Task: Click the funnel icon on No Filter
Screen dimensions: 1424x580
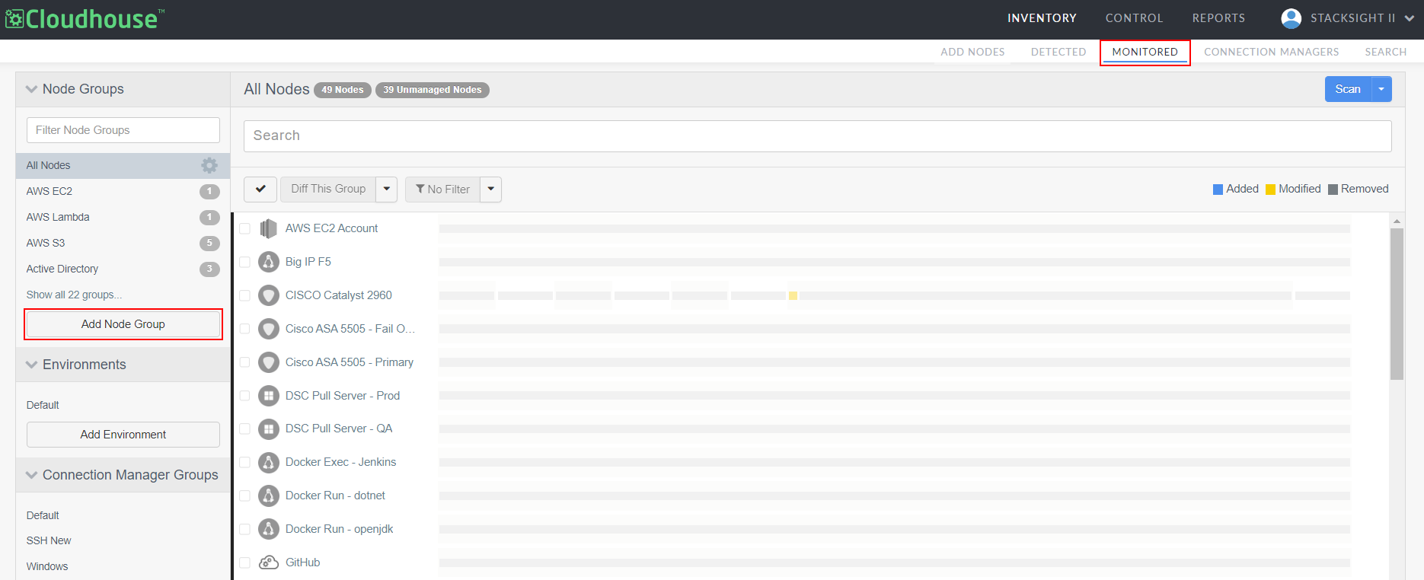Action: point(420,189)
